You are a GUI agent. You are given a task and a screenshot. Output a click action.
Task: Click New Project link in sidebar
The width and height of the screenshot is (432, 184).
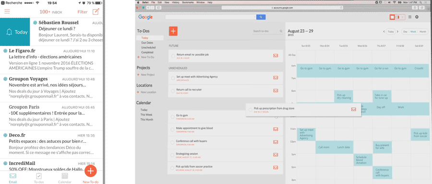(x=146, y=75)
